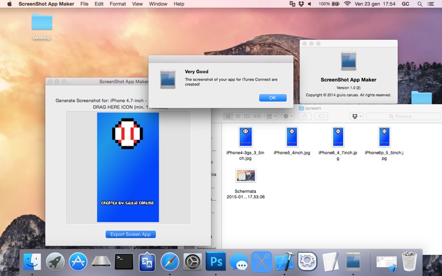
Task: Open the Finder arrange-by dropdown
Action: click(272, 116)
